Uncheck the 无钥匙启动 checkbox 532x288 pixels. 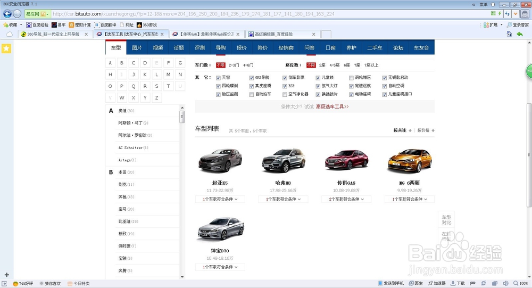[x=385, y=78]
